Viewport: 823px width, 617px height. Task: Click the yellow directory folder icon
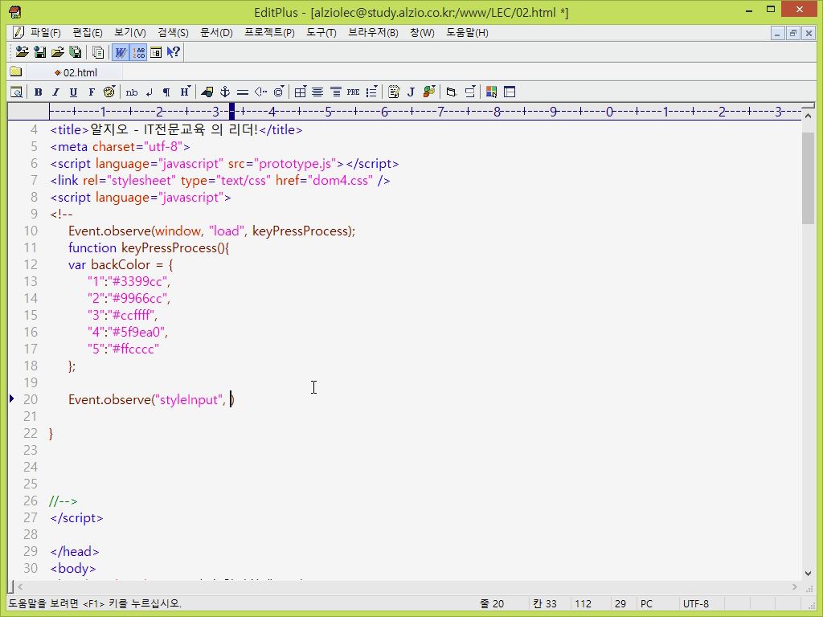[x=16, y=72]
